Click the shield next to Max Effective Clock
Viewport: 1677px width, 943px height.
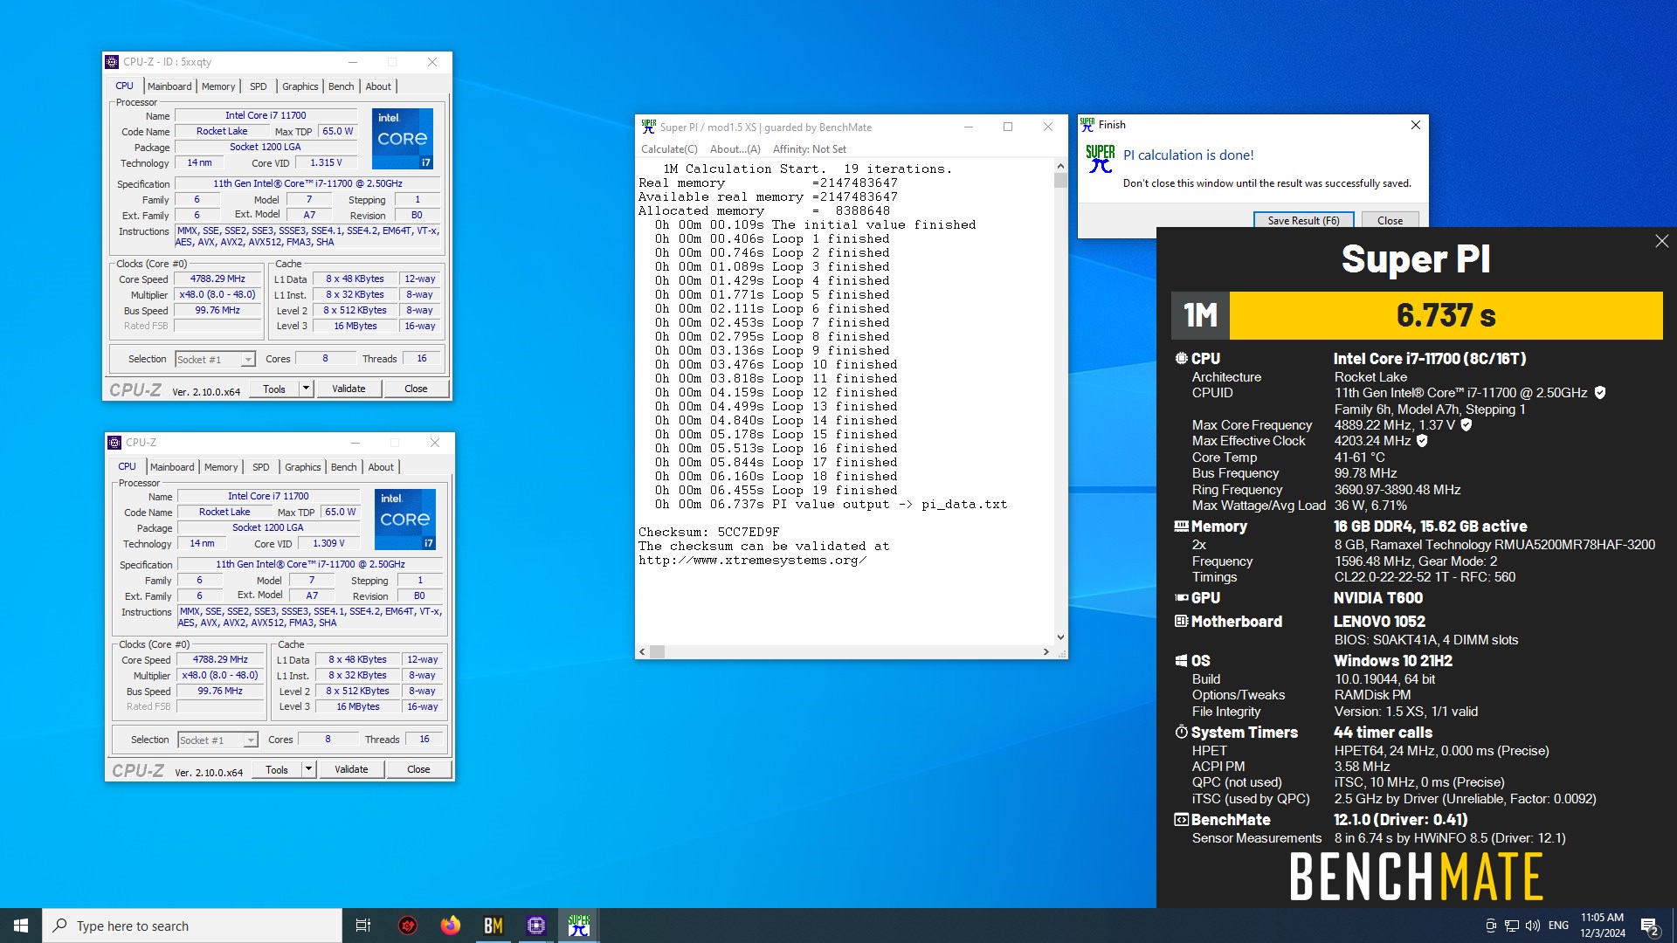(x=1422, y=441)
